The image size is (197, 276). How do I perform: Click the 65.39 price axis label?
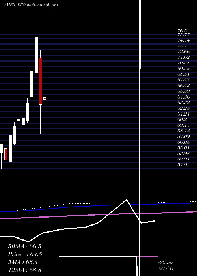coord(184,91)
